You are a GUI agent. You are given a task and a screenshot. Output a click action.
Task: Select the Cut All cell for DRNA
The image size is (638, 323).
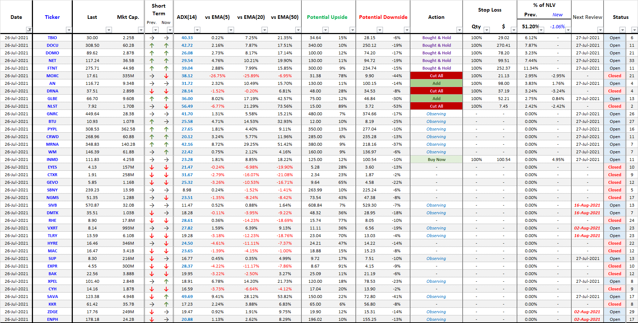(436, 91)
